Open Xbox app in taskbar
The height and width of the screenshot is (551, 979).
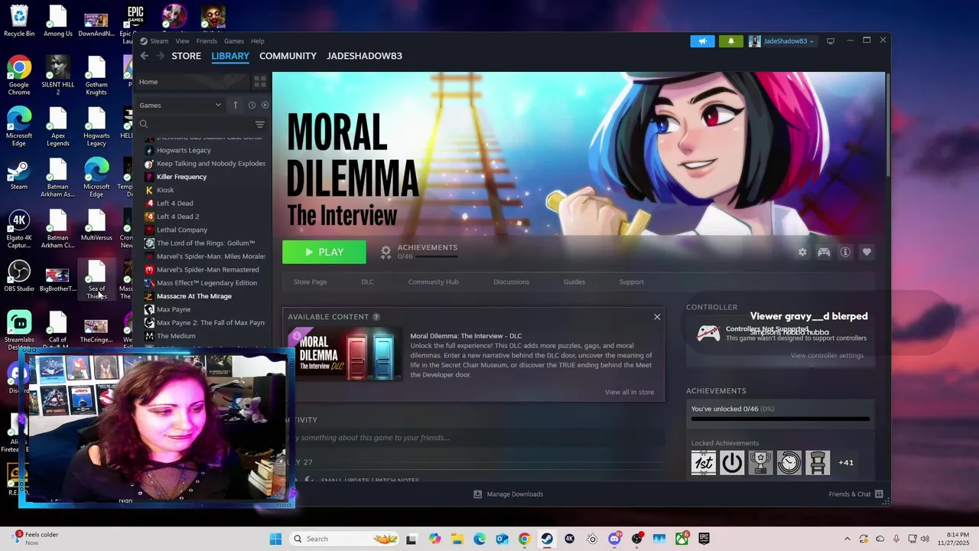[x=681, y=539]
